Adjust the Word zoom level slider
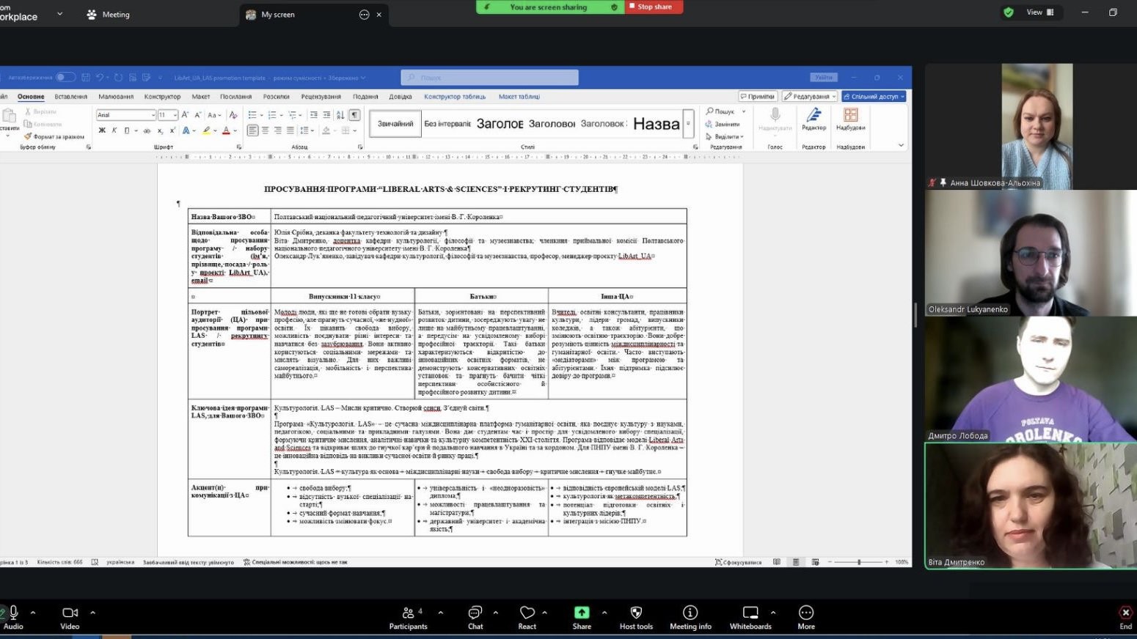This screenshot has height=639, width=1137. 858,562
